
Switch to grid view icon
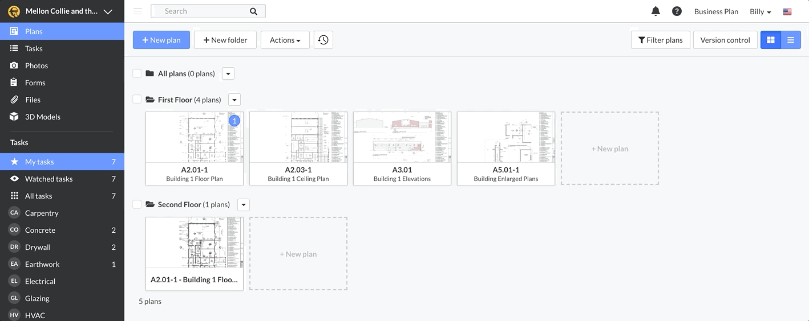(x=771, y=40)
